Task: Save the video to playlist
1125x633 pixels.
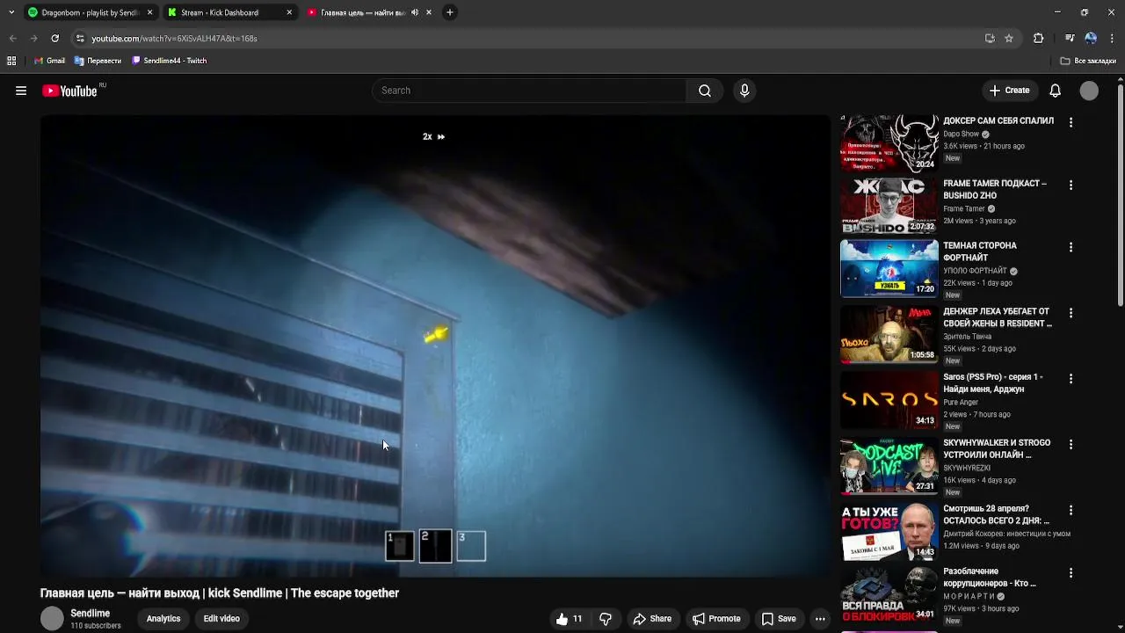Action: pyautogui.click(x=779, y=619)
